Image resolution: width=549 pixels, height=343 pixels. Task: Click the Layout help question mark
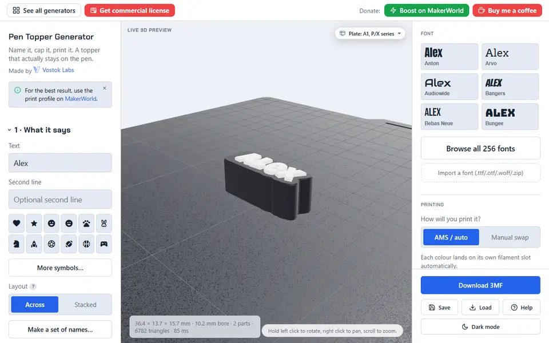33,286
